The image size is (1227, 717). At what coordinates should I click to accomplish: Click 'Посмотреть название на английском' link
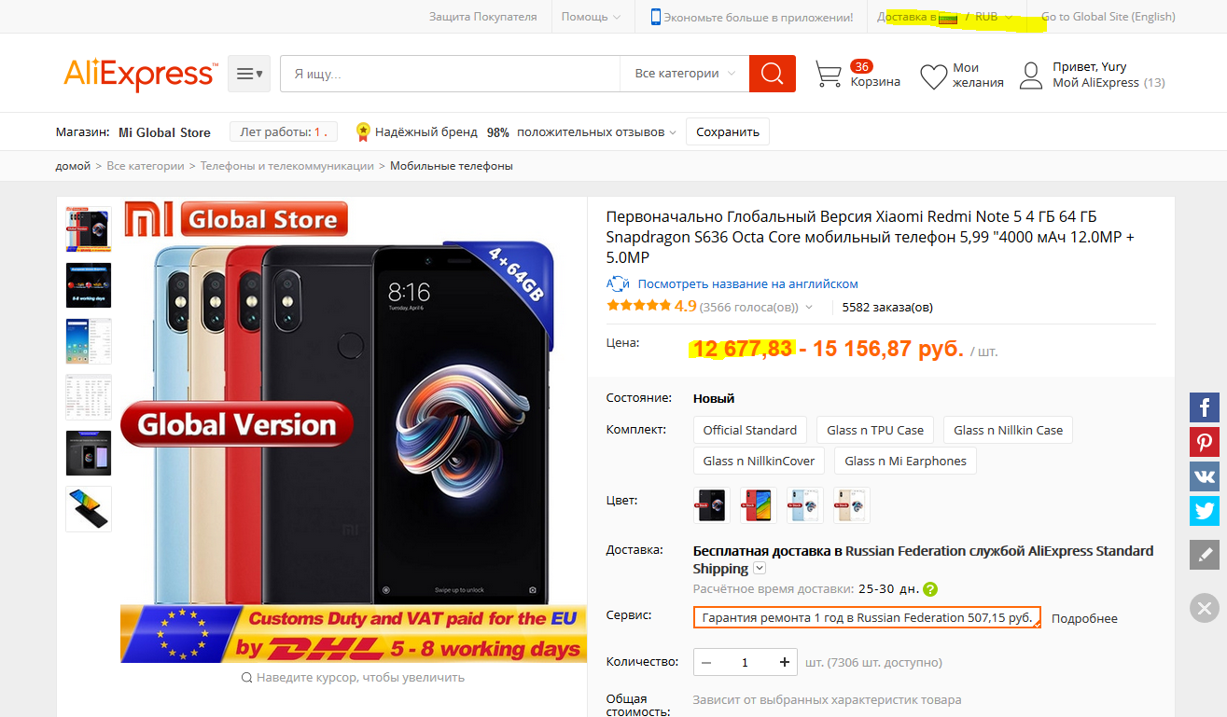tap(747, 284)
